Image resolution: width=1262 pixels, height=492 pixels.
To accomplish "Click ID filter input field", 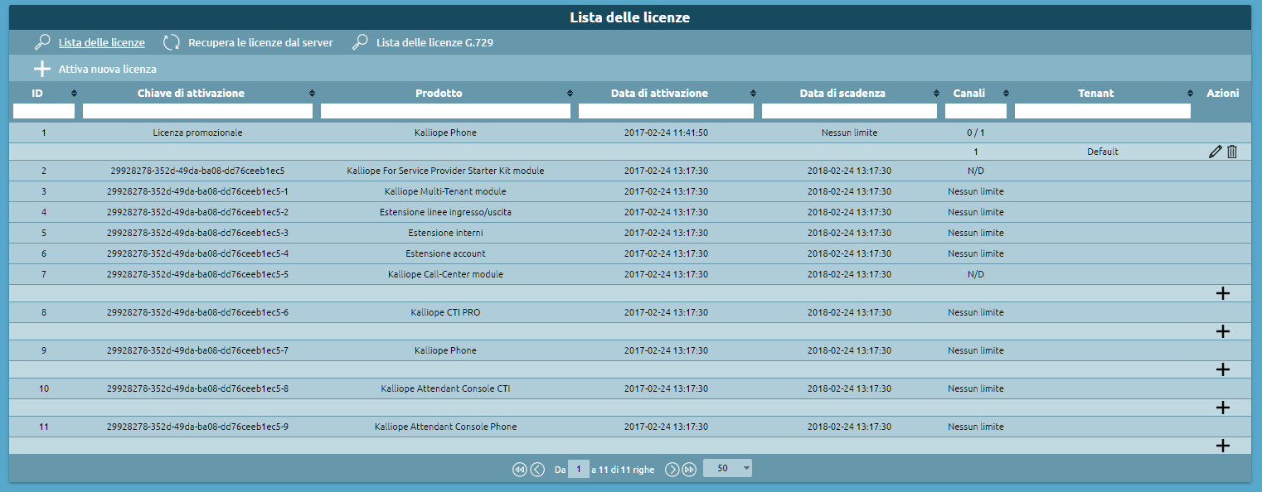I will (x=44, y=111).
